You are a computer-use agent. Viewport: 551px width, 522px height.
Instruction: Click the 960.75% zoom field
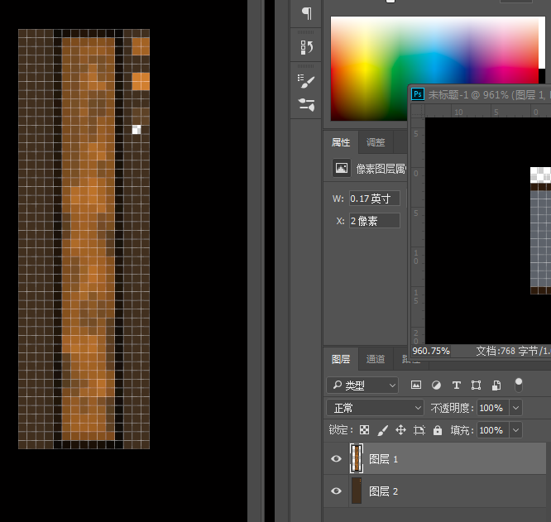point(431,351)
